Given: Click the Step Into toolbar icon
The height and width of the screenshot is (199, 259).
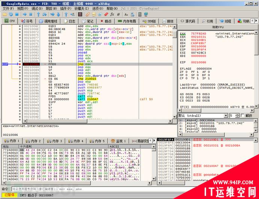Looking at the screenshot, I should tap(38, 14).
